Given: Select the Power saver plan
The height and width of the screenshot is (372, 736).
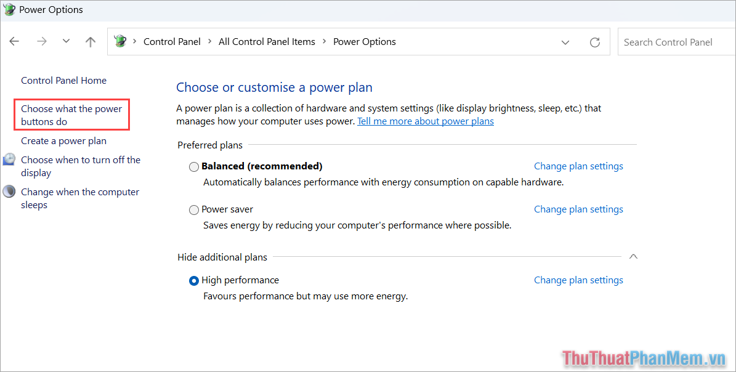Looking at the screenshot, I should click(193, 209).
